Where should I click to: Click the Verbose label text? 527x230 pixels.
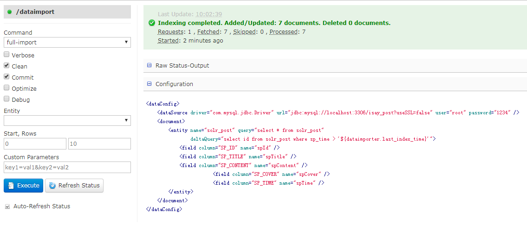coord(23,55)
